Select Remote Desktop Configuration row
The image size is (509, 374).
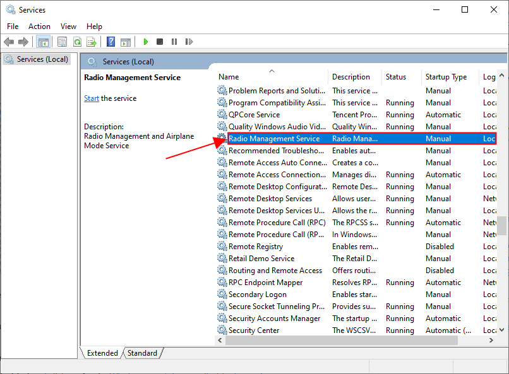(x=356, y=186)
